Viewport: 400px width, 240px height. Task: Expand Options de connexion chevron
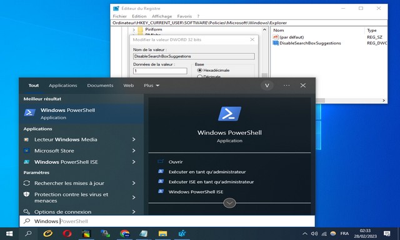(134, 211)
